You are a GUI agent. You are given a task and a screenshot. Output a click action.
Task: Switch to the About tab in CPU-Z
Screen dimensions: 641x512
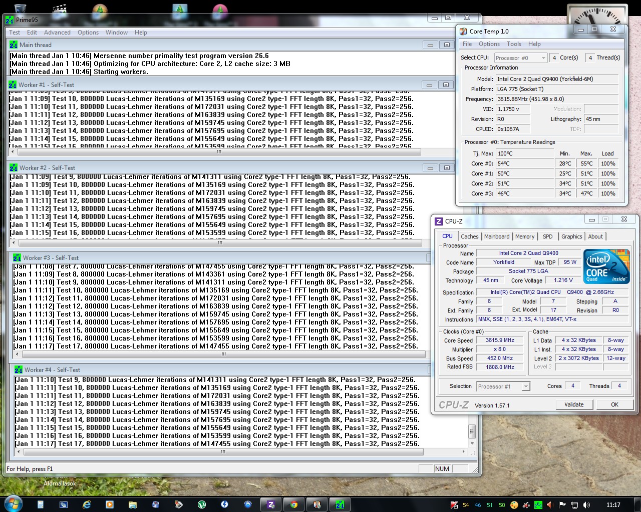pyautogui.click(x=595, y=236)
